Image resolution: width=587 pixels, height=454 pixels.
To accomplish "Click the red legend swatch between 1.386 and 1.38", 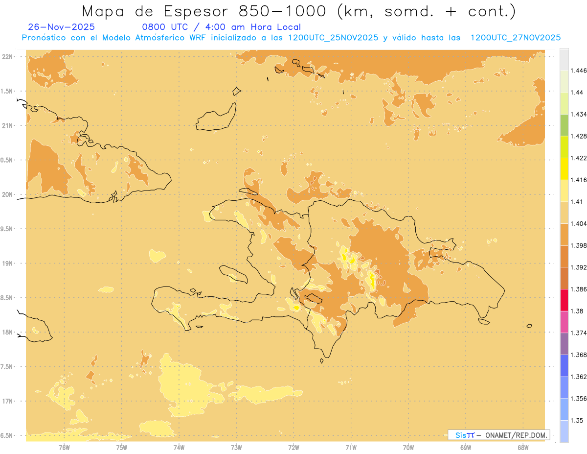I will coord(564,300).
